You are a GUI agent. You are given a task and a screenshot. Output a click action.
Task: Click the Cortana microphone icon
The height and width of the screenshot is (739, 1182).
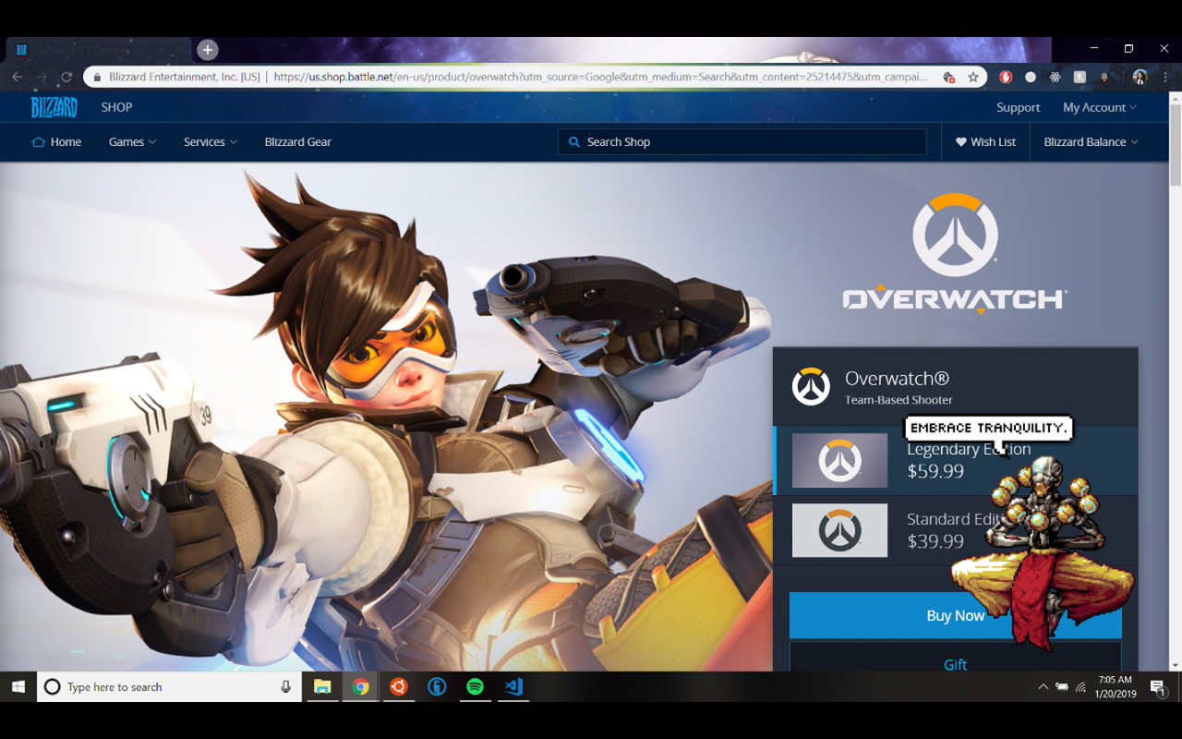285,686
